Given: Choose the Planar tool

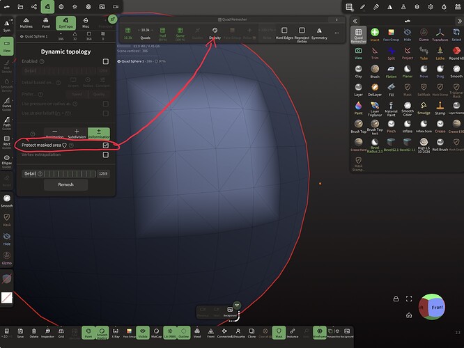Looking at the screenshot, I should [408, 71].
